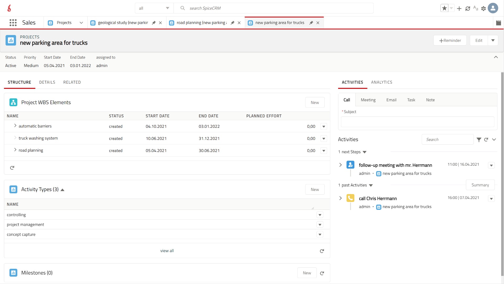Open dropdown arrow next to Edit button
Screen dimensions: 504x284
click(493, 40)
